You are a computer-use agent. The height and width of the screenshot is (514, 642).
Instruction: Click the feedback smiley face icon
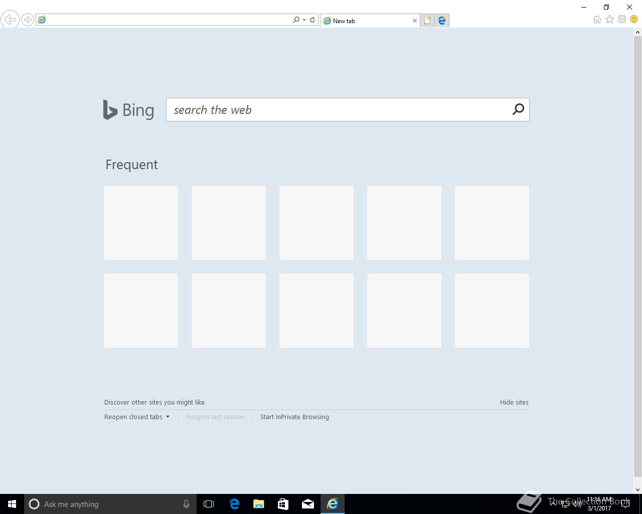634,20
